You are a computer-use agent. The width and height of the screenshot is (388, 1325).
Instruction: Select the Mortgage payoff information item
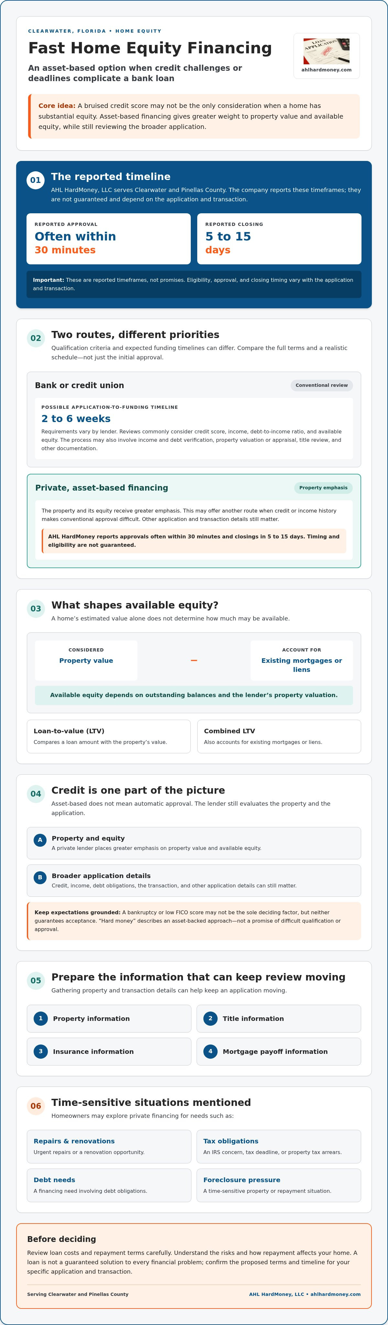click(279, 1051)
